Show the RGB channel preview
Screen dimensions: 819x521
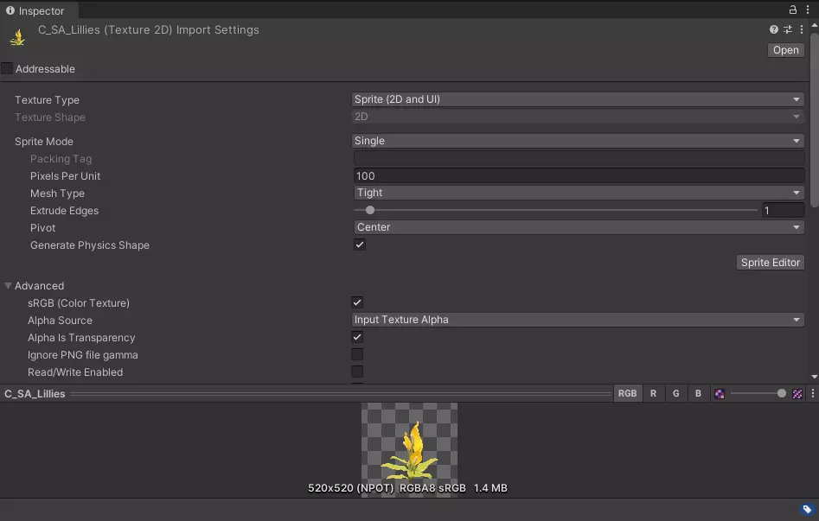click(x=627, y=394)
